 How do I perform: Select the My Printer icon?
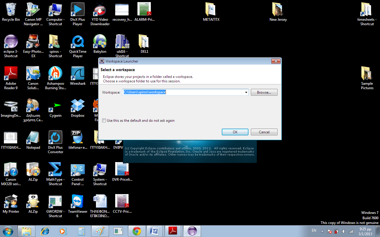point(11,204)
